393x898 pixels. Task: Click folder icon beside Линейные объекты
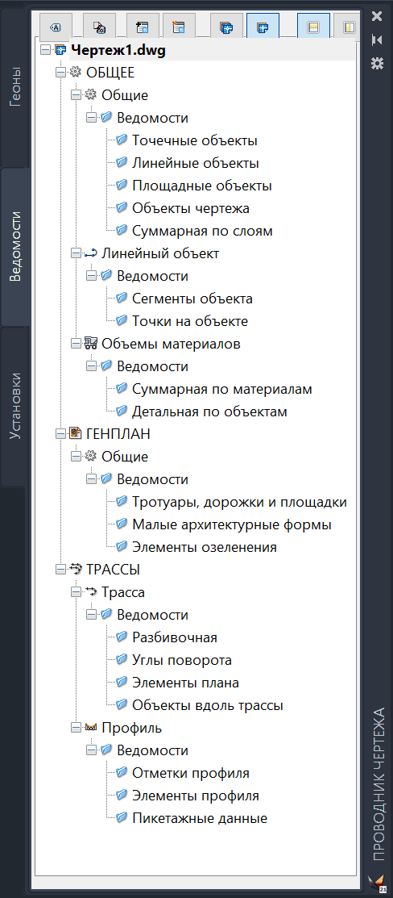(x=122, y=163)
